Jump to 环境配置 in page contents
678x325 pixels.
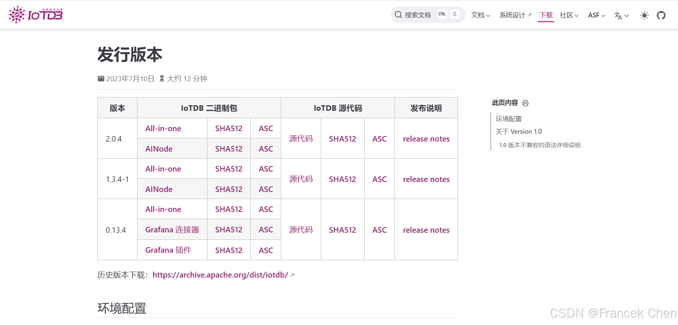point(508,119)
